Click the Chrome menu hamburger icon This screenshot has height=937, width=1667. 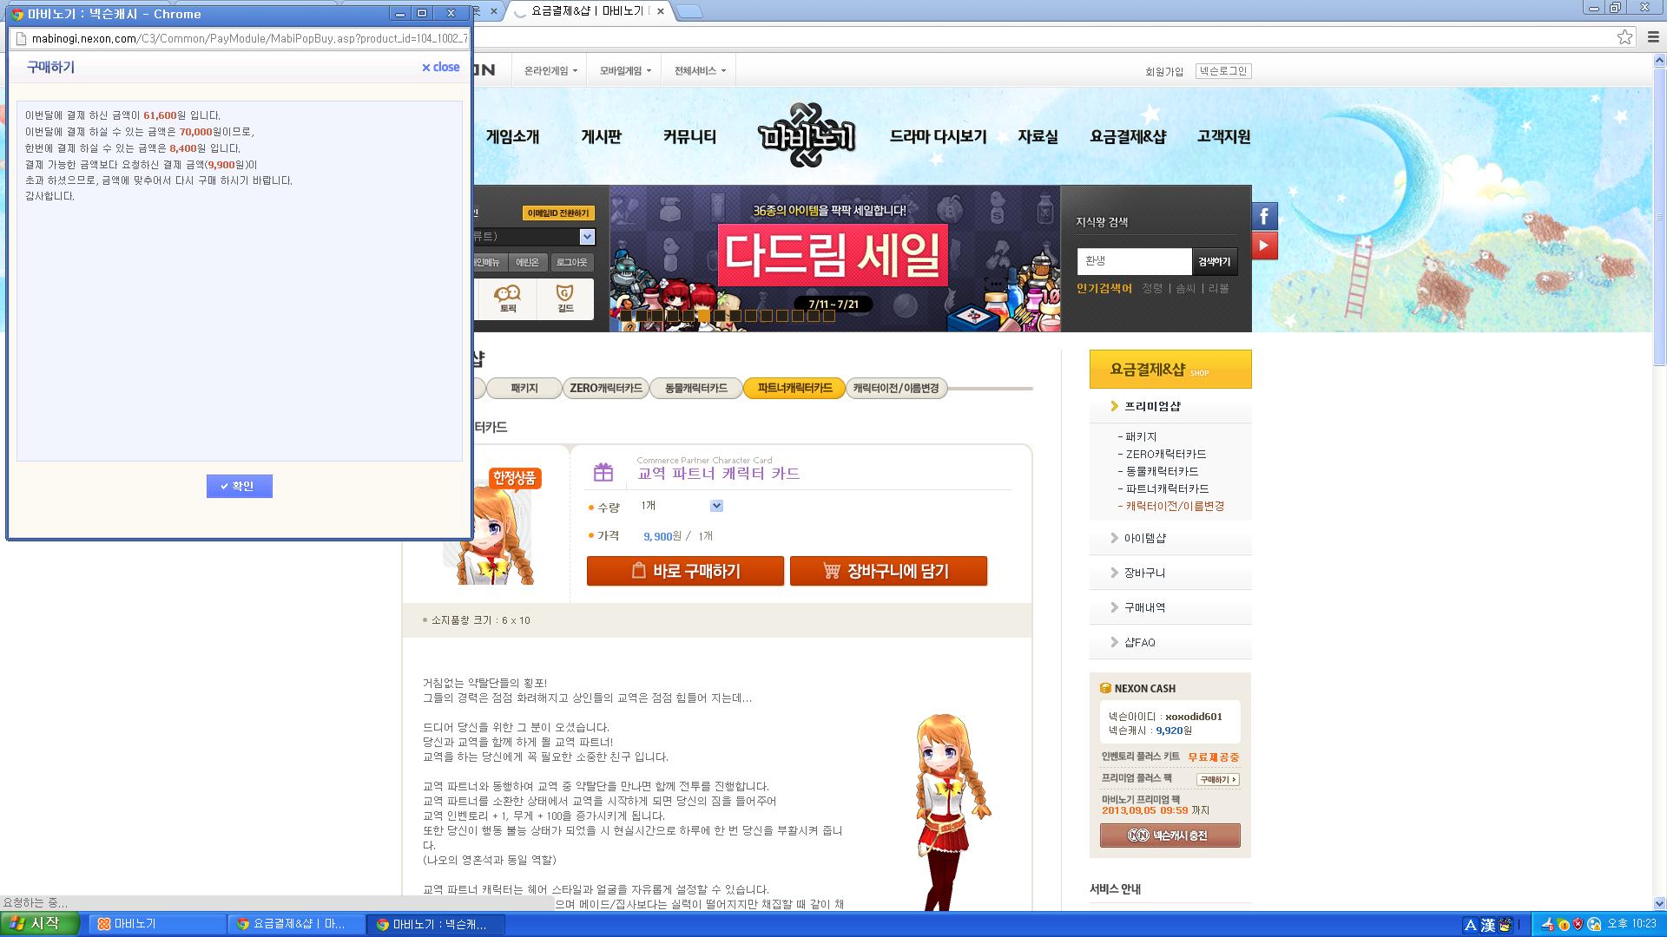(x=1653, y=37)
